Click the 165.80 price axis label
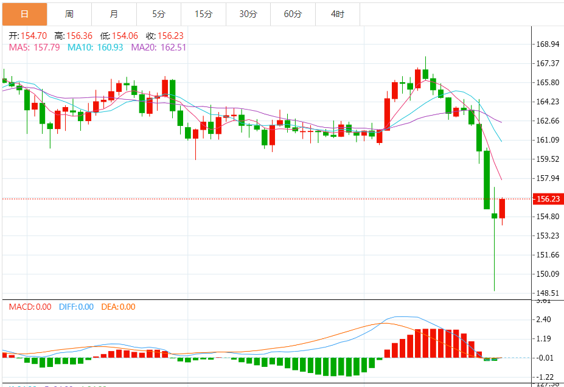This screenshot has width=564, height=387. (548, 82)
